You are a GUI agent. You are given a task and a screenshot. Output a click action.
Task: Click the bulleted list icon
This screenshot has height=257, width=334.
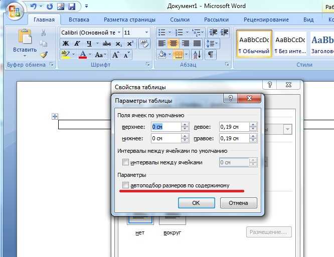(162, 33)
